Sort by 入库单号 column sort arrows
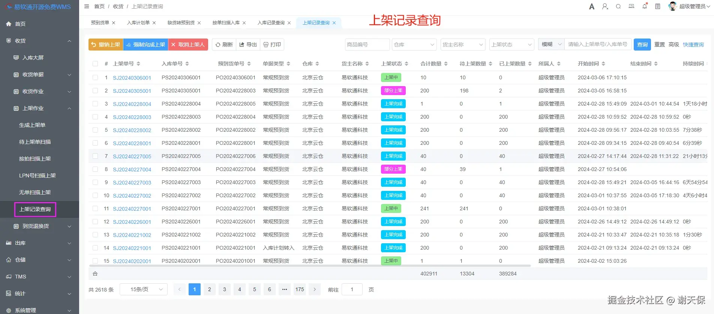The image size is (714, 314). pos(187,64)
